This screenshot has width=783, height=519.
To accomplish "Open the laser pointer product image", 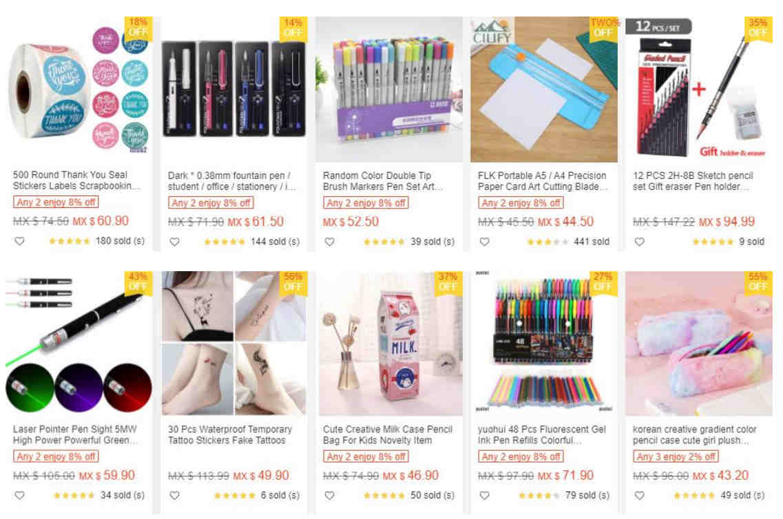I will tap(79, 343).
